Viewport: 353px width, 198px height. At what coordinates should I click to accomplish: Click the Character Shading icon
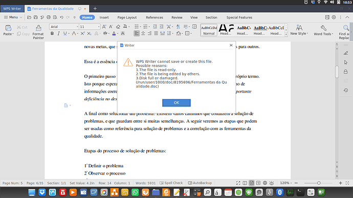123,34
